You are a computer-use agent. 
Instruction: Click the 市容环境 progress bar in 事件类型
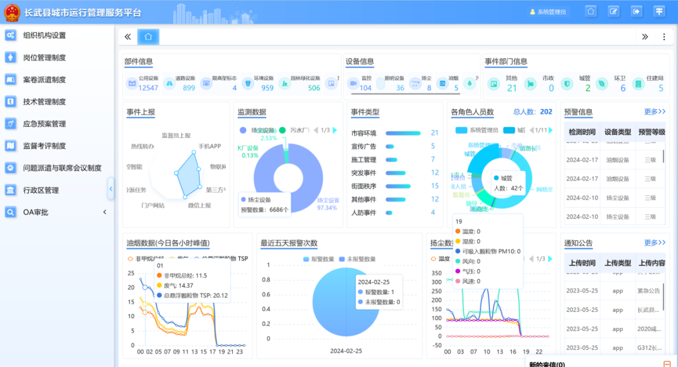pyautogui.click(x=403, y=133)
